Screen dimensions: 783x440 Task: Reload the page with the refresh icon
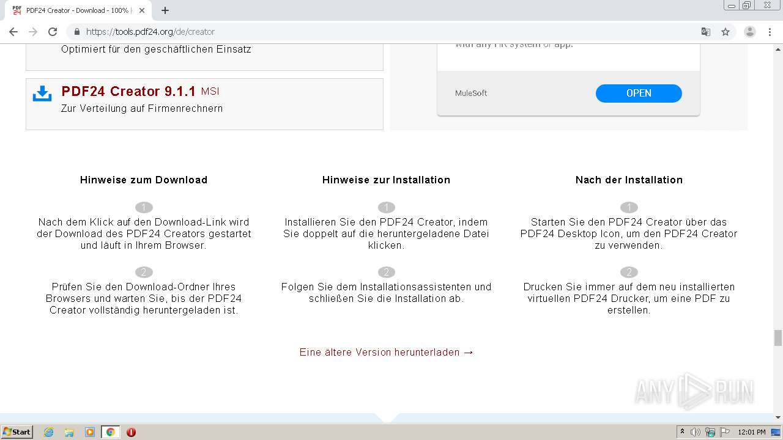[x=53, y=32]
